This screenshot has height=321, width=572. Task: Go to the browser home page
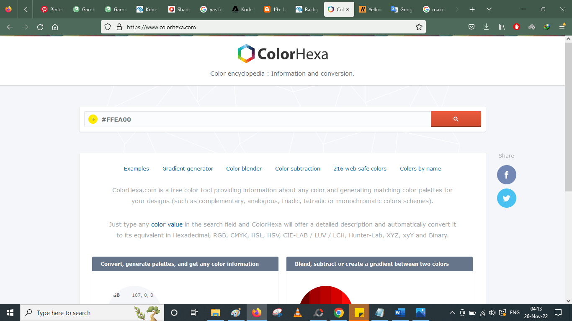coord(55,27)
